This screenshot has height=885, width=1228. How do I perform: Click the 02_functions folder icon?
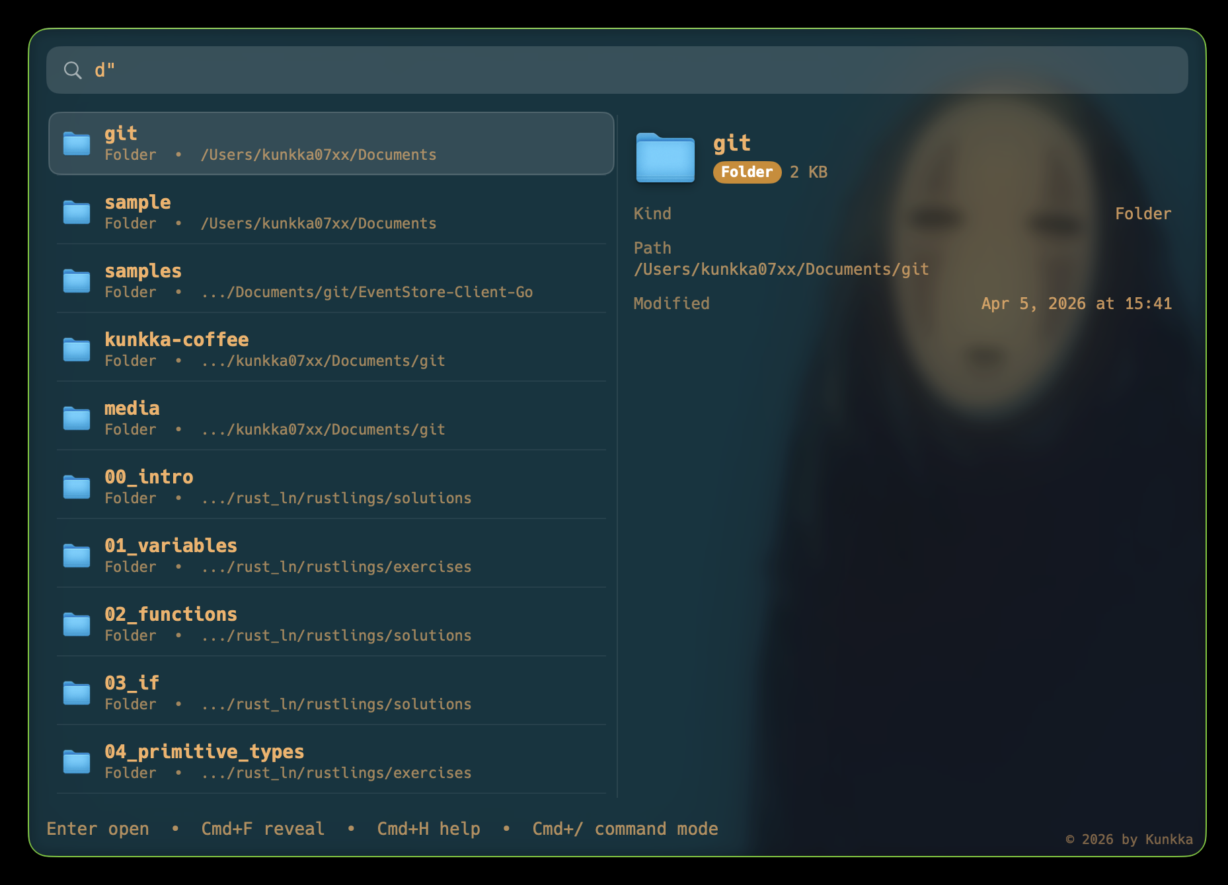click(x=77, y=625)
